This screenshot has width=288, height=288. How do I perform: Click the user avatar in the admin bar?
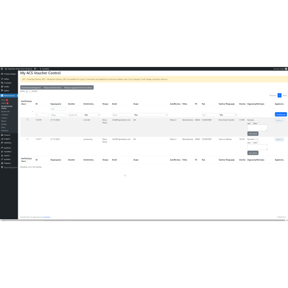pos(286,69)
